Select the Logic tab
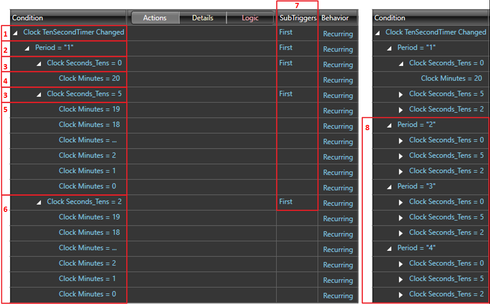The image size is (490, 304). tap(250, 18)
